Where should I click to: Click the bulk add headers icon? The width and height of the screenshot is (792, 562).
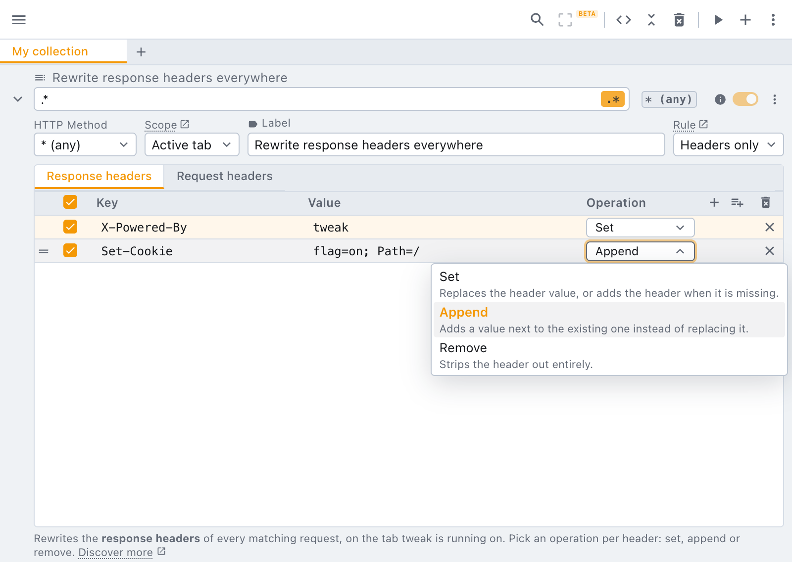[738, 202]
